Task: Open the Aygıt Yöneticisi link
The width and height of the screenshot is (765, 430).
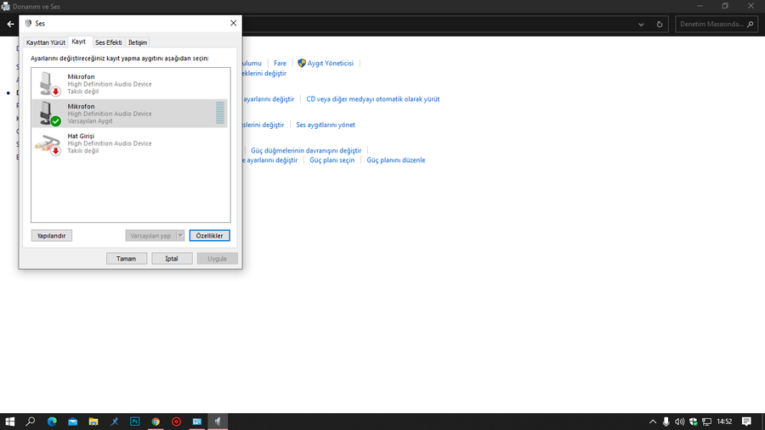Action: coord(331,64)
